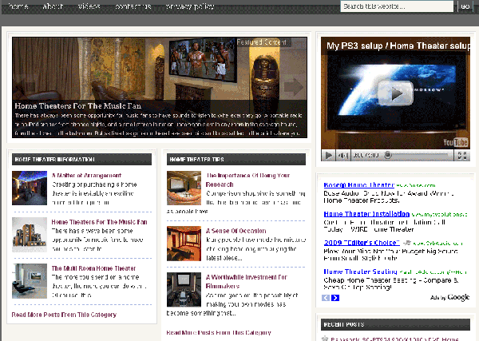Click thumbnail for Worthwhile Investment For Filmmakers
This screenshot has height=341, width=479.
coord(184,289)
